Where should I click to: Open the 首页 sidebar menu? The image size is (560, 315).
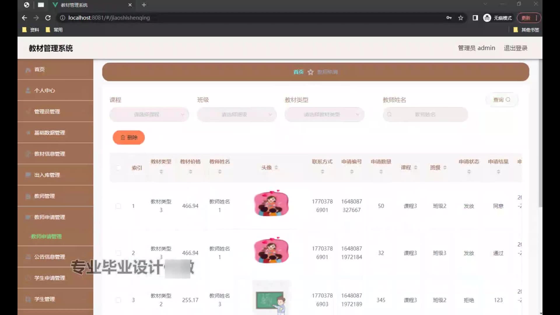click(x=55, y=69)
